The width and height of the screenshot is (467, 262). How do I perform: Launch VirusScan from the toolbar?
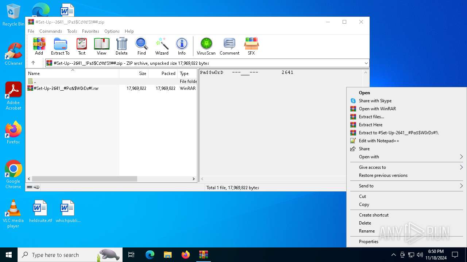pos(206,46)
